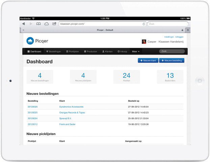The height and width of the screenshot is (162, 210).
Task: Click the Uitloggen link
Action: point(179,37)
